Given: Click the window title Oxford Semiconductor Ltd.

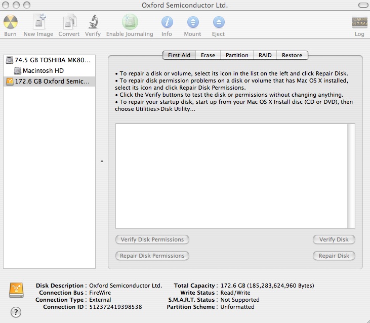Looking at the screenshot, I should pyautogui.click(x=185, y=5).
